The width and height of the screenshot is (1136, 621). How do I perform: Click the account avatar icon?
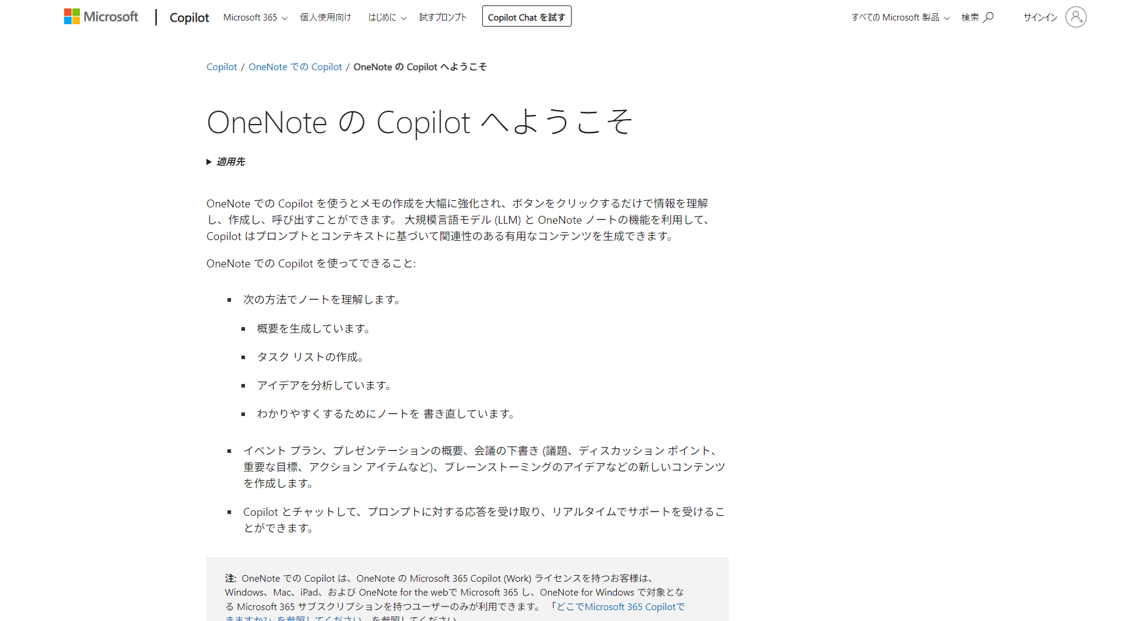click(x=1076, y=17)
